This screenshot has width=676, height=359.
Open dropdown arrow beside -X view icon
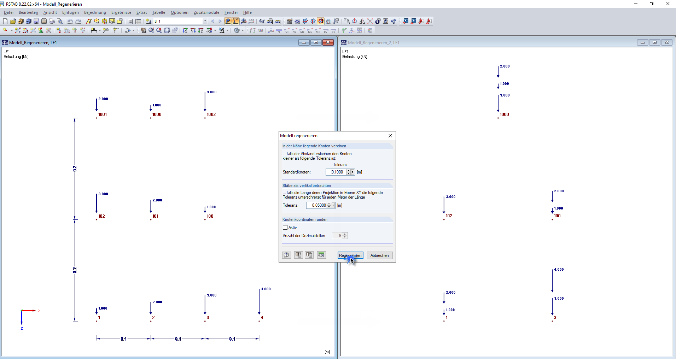coord(215,30)
